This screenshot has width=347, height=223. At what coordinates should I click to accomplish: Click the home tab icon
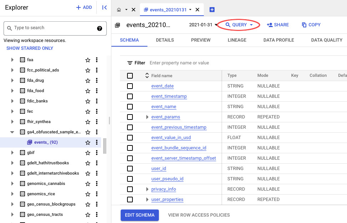[x=119, y=10]
